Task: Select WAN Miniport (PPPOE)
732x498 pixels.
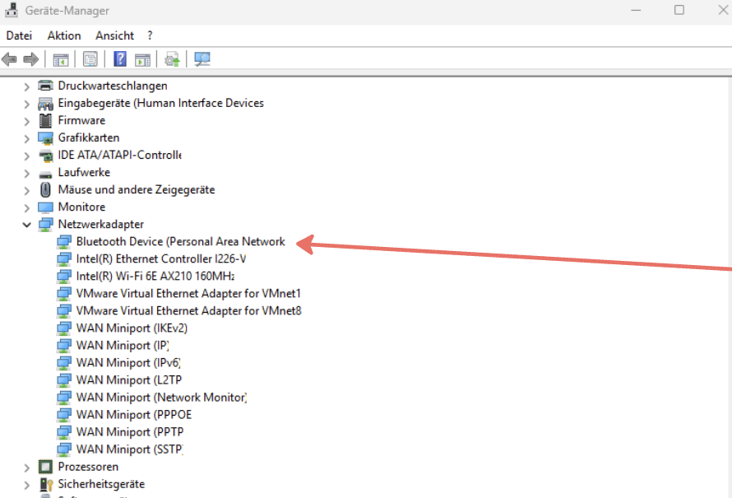Action: click(x=134, y=414)
